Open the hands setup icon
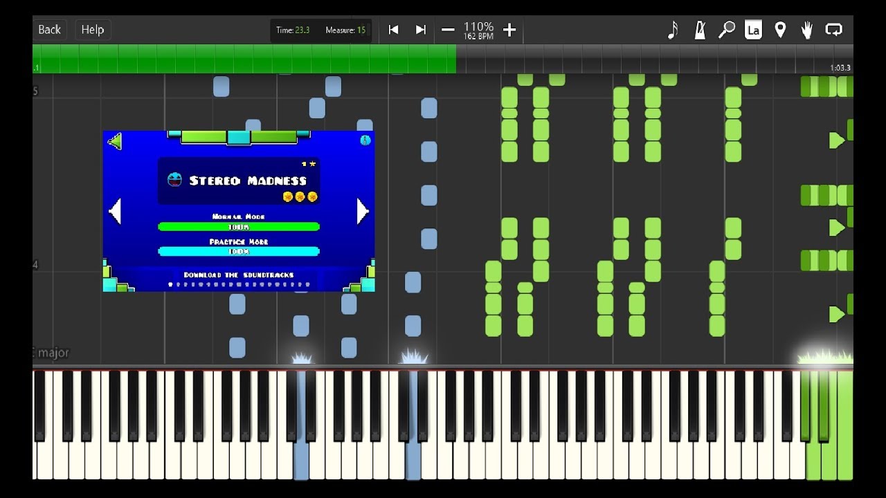This screenshot has height=498, width=886. point(807,30)
